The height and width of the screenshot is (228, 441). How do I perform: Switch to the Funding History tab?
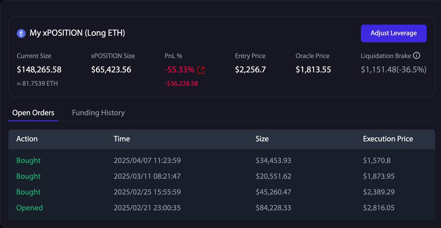[x=98, y=113]
